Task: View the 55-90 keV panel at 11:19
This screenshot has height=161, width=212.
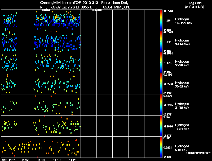Action: point(57,63)
